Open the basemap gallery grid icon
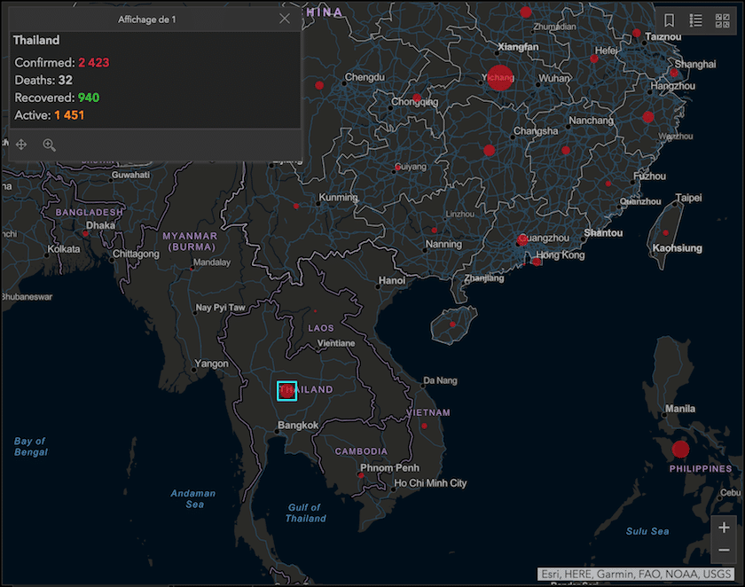This screenshot has height=587, width=745. pos(721,20)
